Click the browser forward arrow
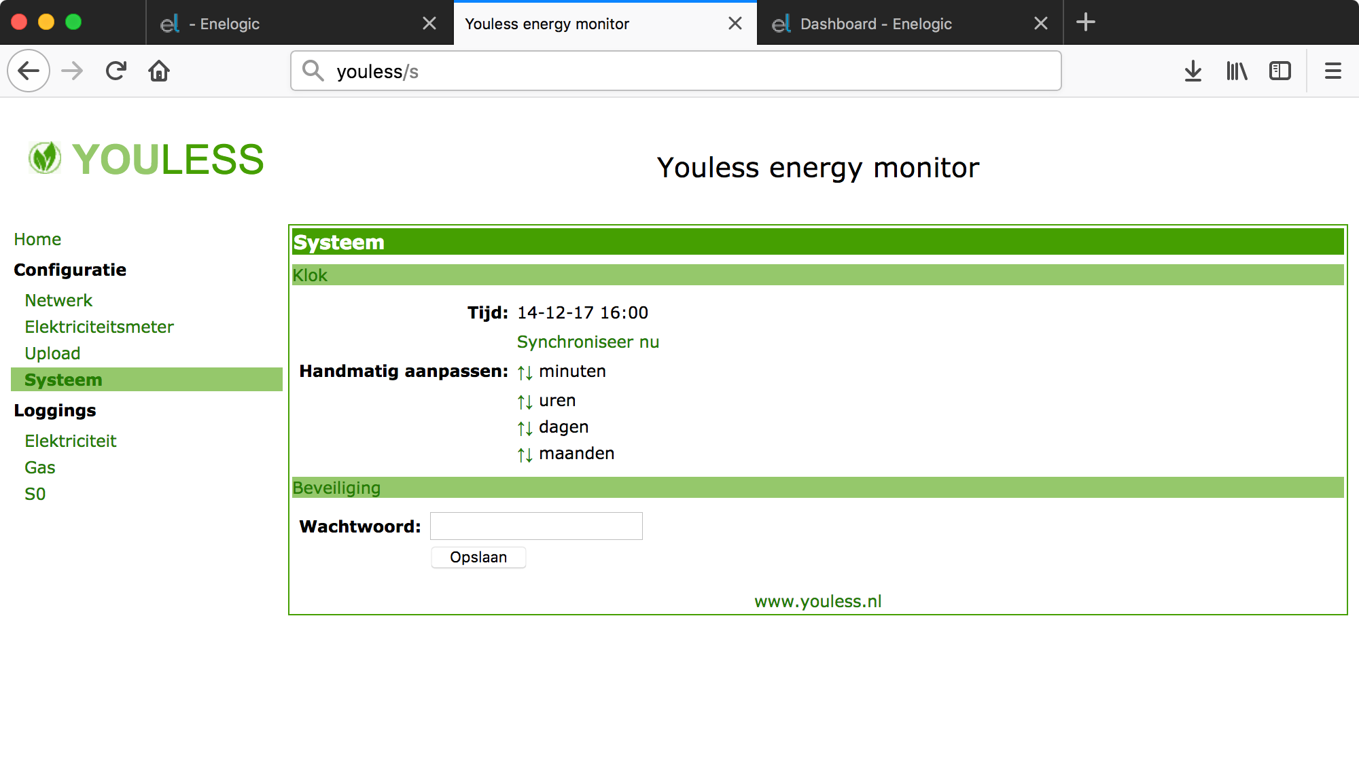 point(72,71)
